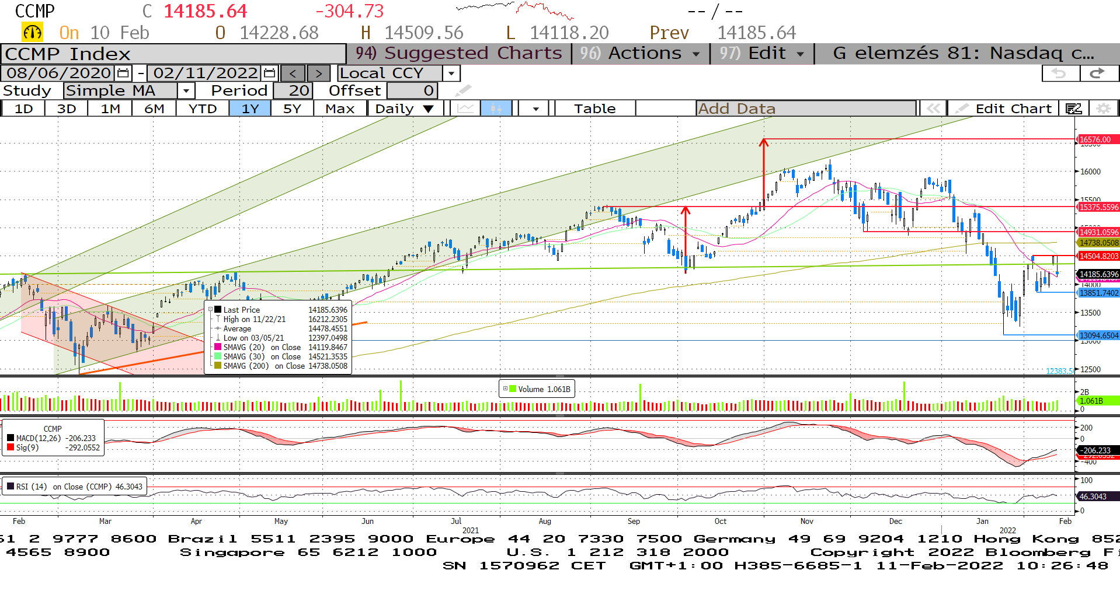
Task: Select the 1M range tab
Action: click(110, 109)
